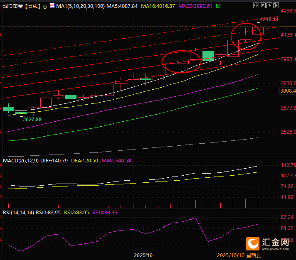Click the 3627.88 low price marker

pos(32,119)
